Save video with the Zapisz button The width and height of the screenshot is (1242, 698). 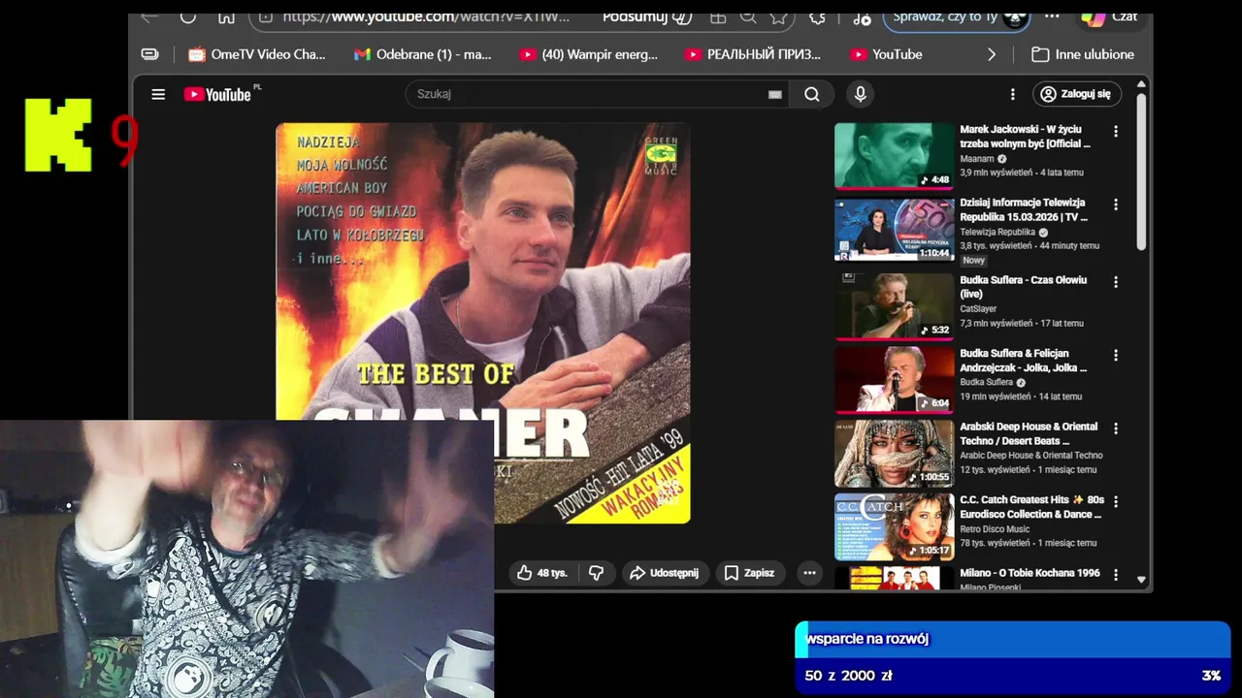[x=748, y=573]
